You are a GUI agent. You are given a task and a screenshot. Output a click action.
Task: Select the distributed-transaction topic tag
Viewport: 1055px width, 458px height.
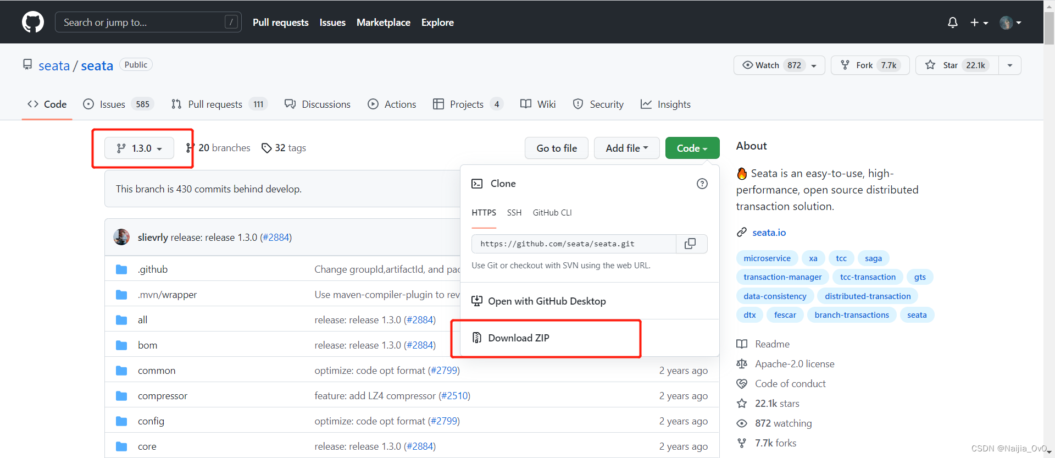868,296
